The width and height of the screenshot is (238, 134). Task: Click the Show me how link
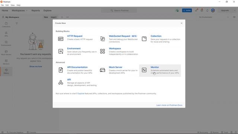click(36, 67)
